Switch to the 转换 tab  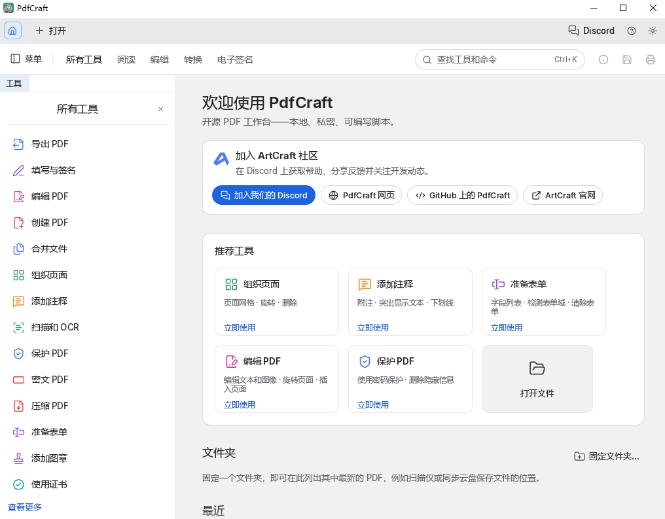tap(193, 60)
